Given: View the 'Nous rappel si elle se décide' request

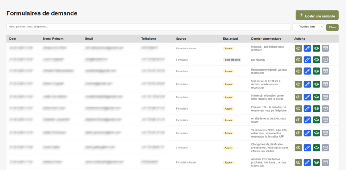Looking at the screenshot, I should pyautogui.click(x=298, y=97).
